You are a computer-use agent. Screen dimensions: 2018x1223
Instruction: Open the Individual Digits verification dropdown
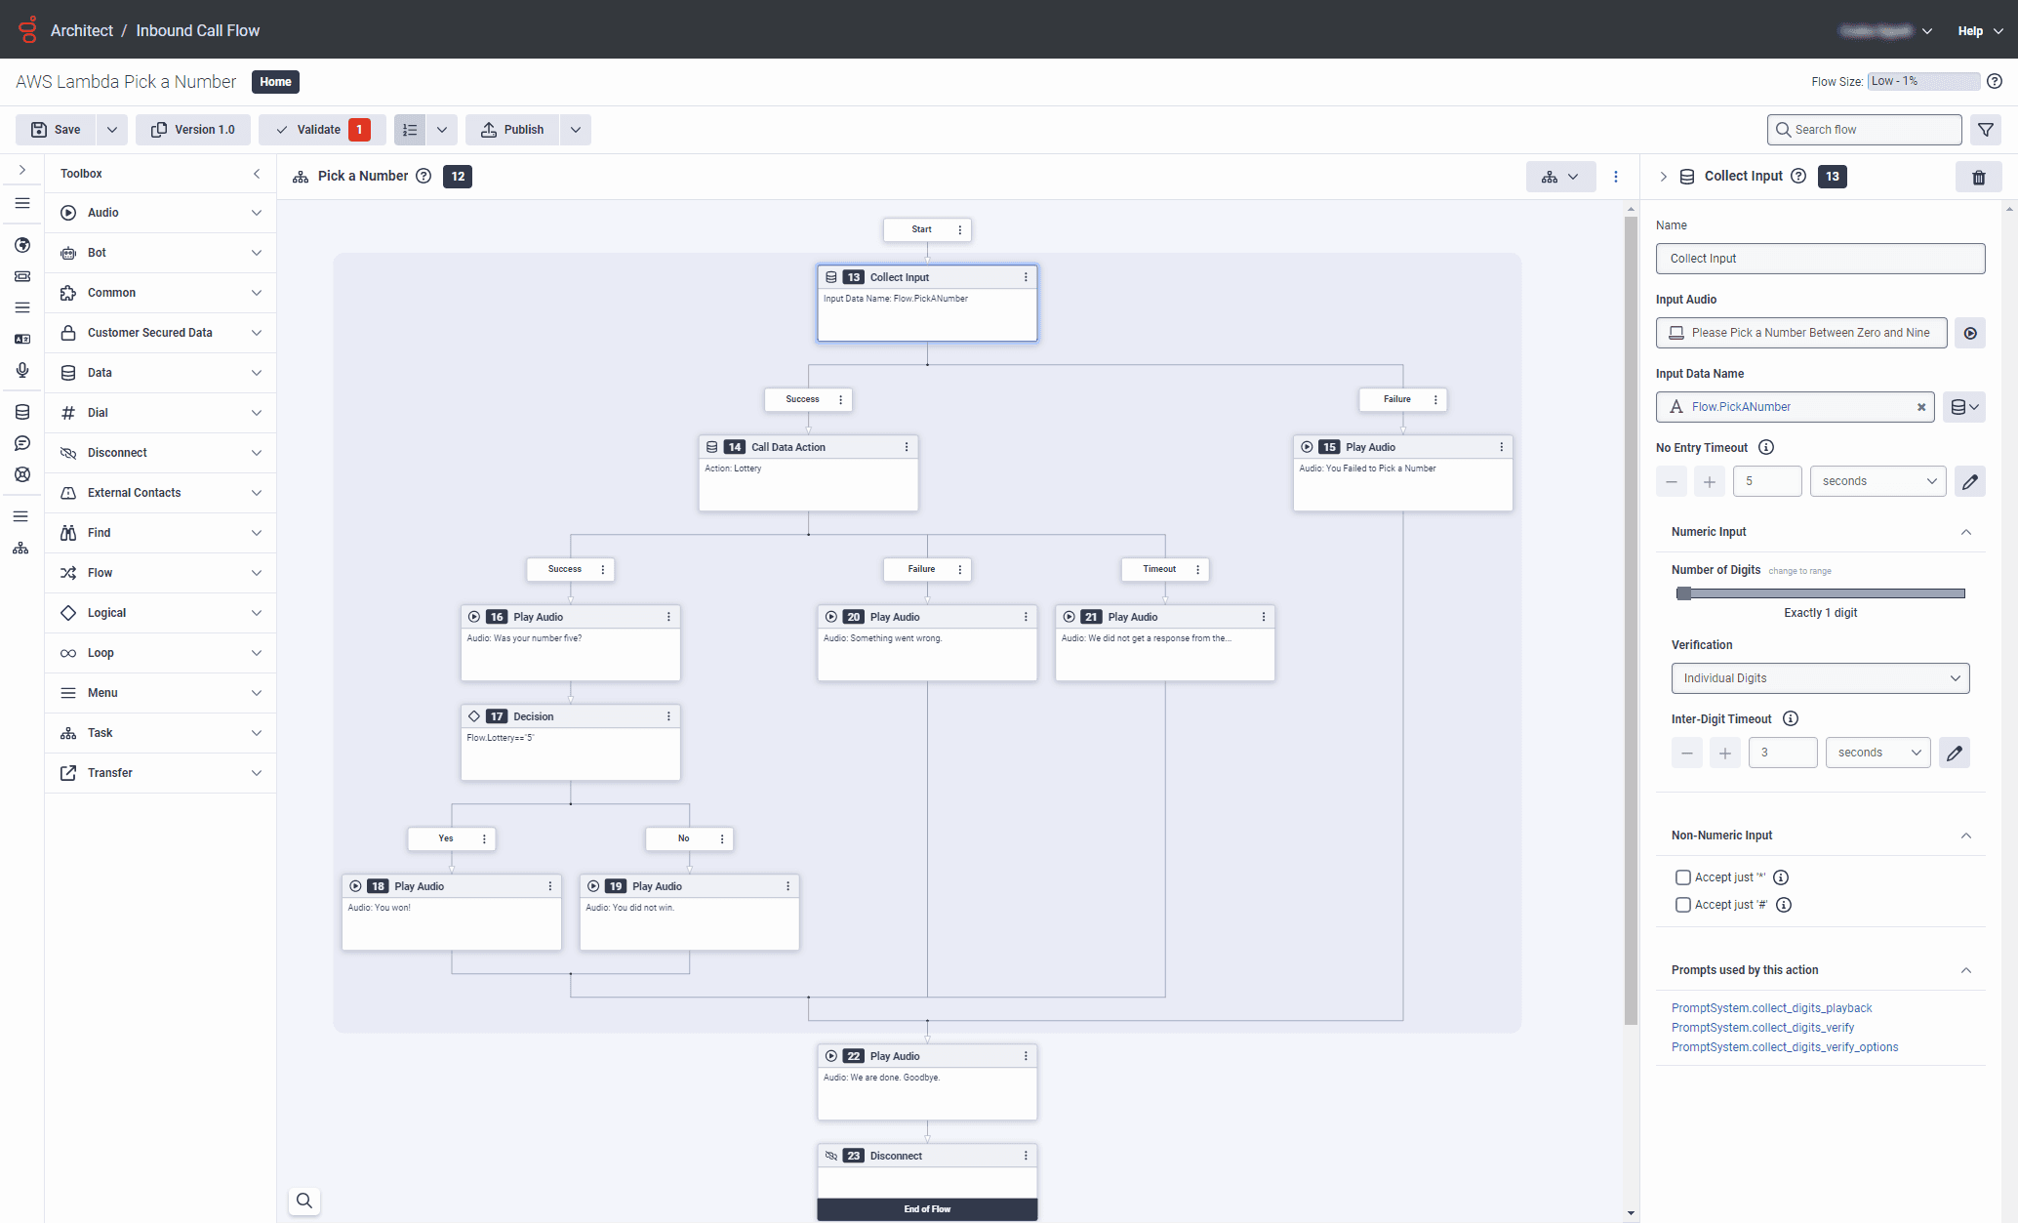pyautogui.click(x=1819, y=677)
